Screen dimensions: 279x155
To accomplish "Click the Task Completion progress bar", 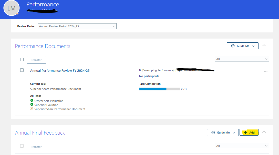I will coord(159,89).
